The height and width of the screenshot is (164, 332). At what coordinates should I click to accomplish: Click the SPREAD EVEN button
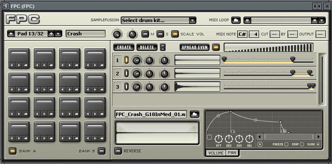coord(194,47)
